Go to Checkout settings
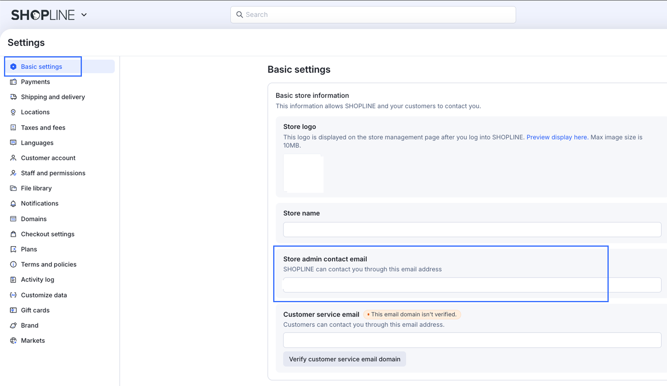The height and width of the screenshot is (386, 667). pyautogui.click(x=48, y=234)
